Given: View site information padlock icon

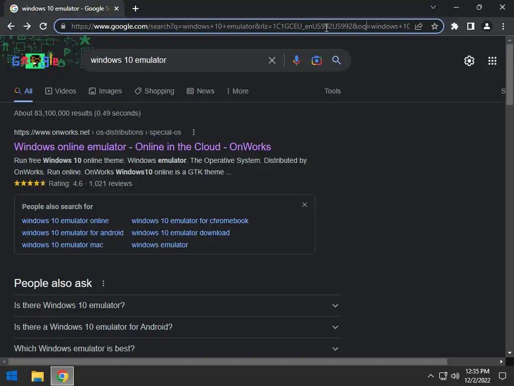Looking at the screenshot, I should pyautogui.click(x=63, y=26).
